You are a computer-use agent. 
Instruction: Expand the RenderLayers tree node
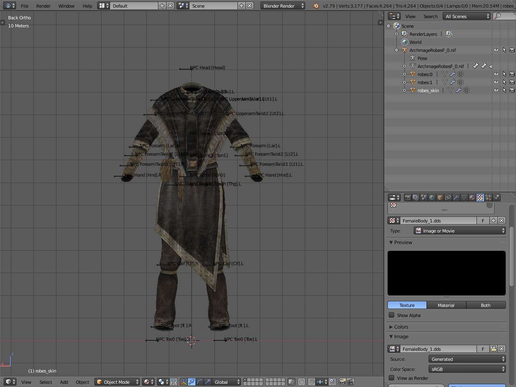[396, 34]
